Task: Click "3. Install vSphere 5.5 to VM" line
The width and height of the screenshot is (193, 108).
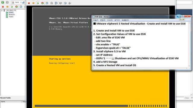Action: tap(109, 51)
